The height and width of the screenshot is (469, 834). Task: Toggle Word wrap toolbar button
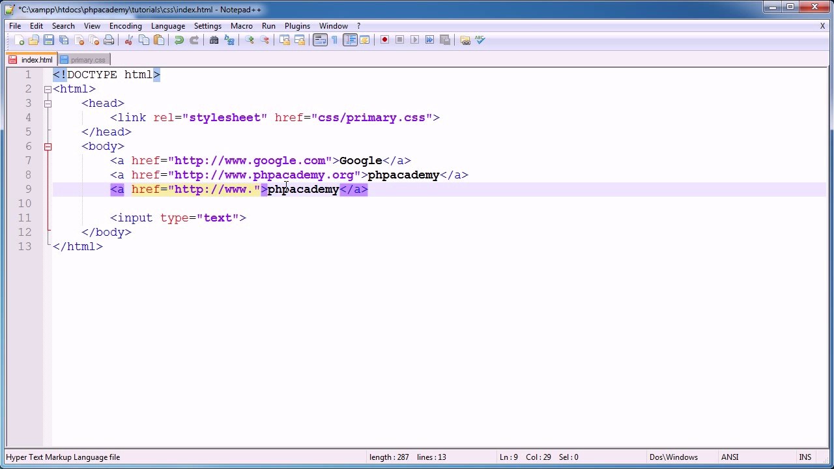pyautogui.click(x=320, y=40)
